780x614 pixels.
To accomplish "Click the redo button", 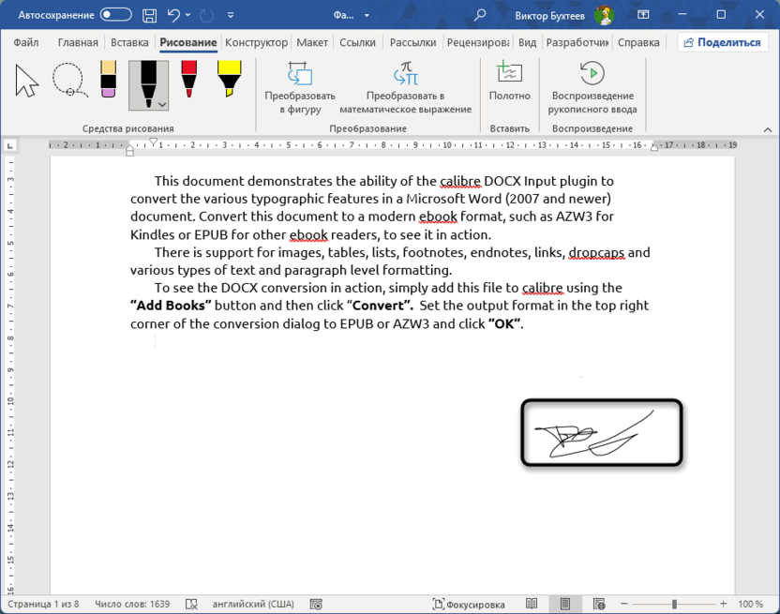I will point(206,15).
